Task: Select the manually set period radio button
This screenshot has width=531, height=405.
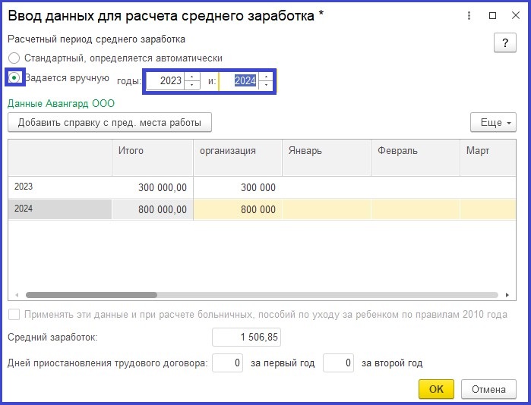Action: 14,78
